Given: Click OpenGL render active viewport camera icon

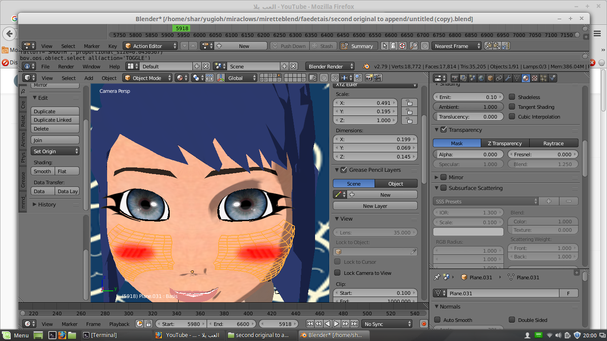Looking at the screenshot, I should coord(369,78).
